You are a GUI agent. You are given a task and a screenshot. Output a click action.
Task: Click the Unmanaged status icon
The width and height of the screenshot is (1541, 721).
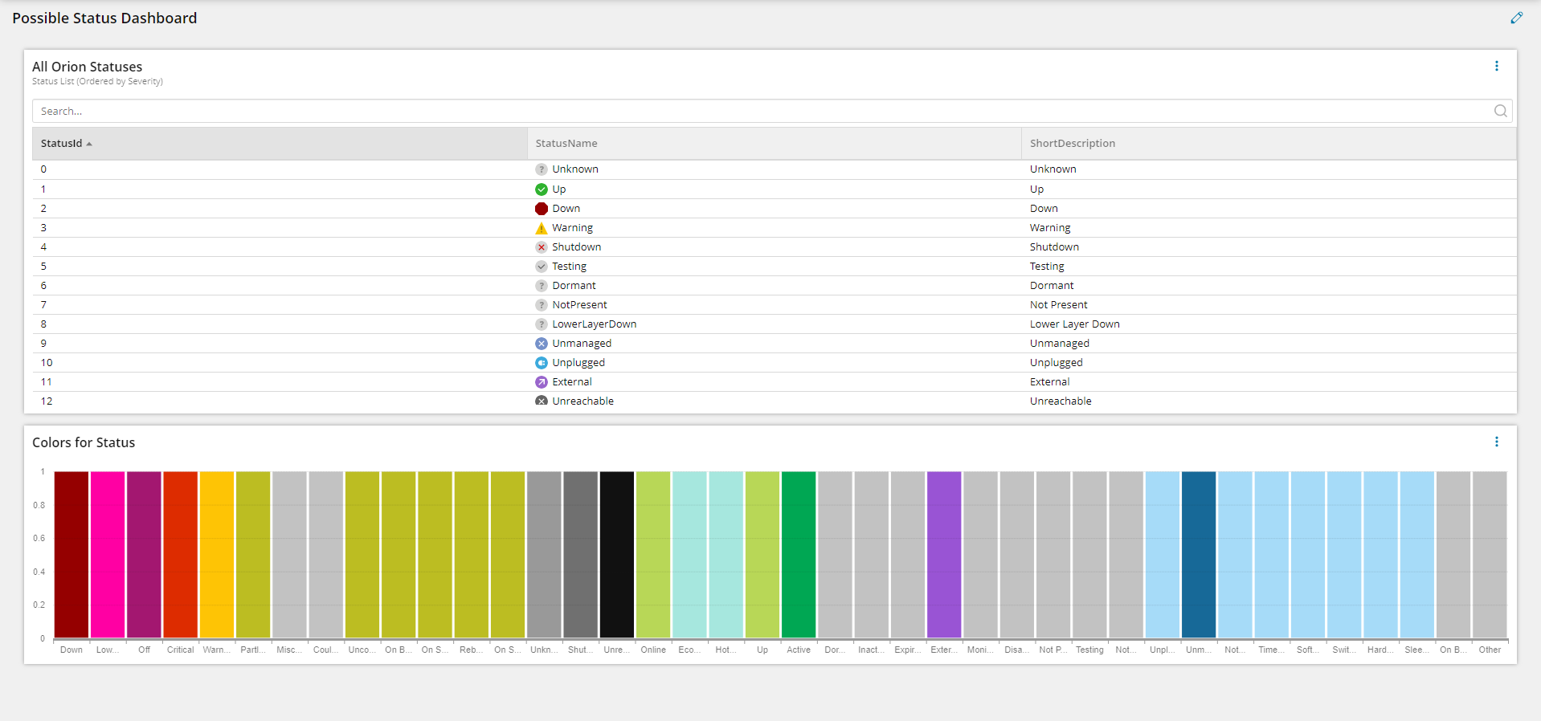point(542,344)
